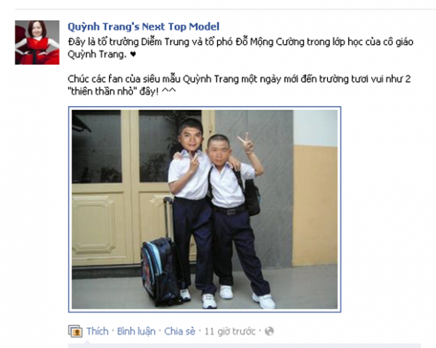
Task: Like the post with Thích
Action: coord(97,331)
